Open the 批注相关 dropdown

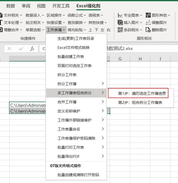pyautogui.click(x=35, y=22)
